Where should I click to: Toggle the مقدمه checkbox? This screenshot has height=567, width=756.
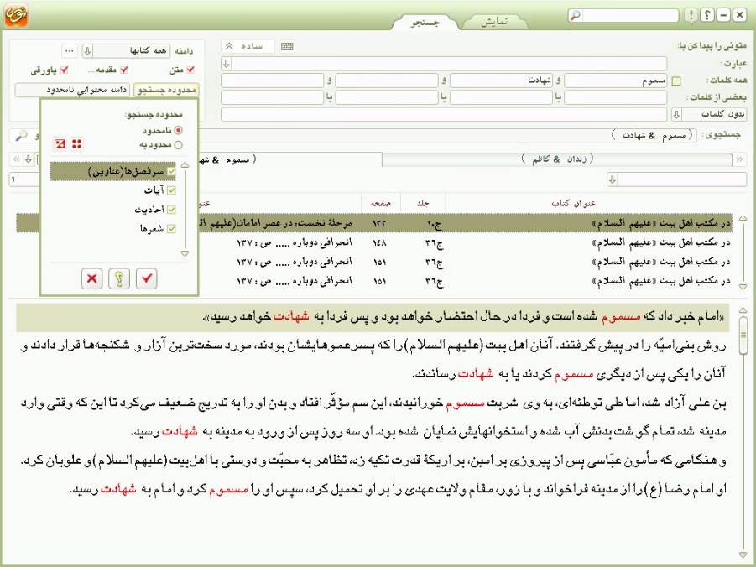tap(124, 70)
